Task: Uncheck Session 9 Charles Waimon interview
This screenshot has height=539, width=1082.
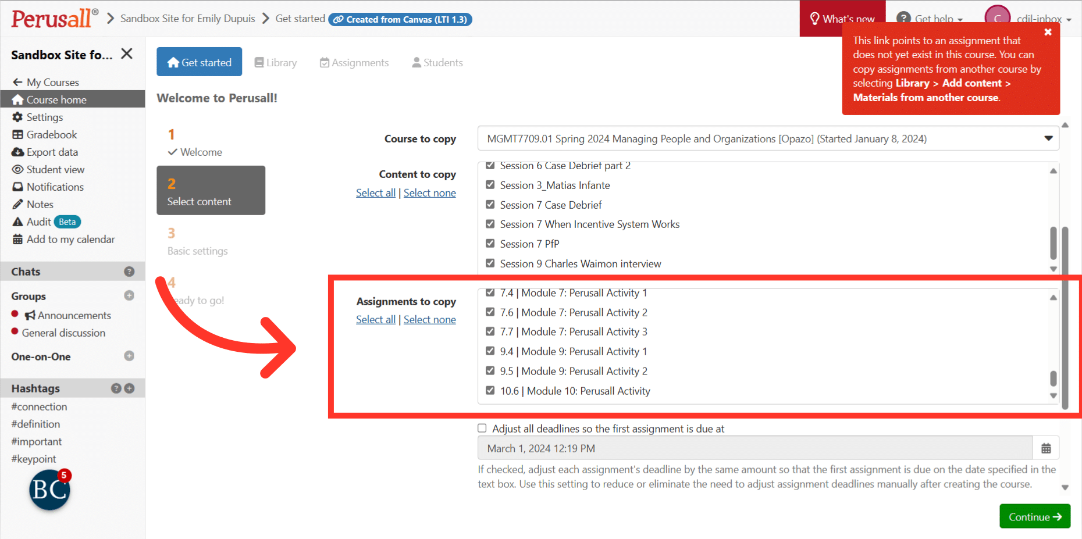Action: point(490,263)
